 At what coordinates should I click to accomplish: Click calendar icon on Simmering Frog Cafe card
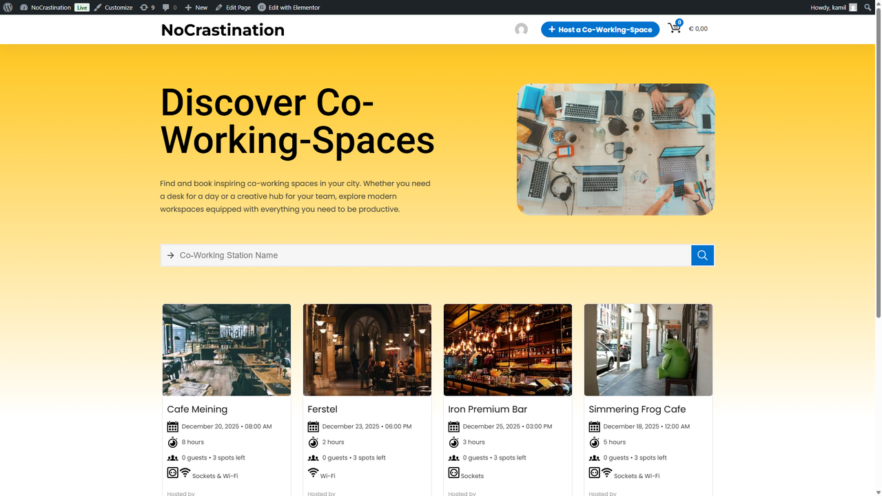[x=595, y=426]
